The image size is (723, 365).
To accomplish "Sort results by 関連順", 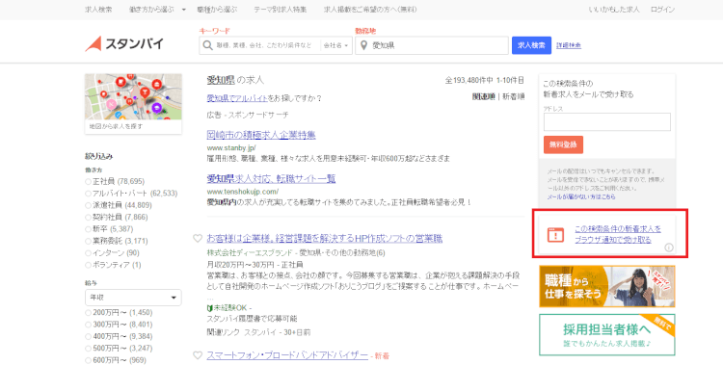I will point(483,96).
